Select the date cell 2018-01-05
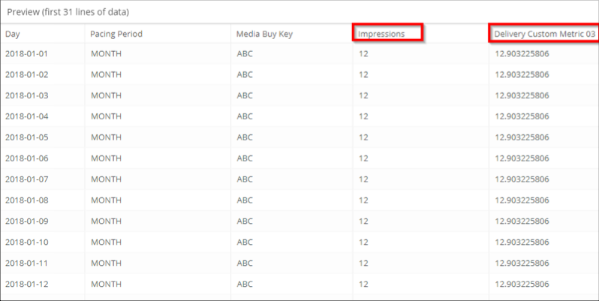 click(27, 137)
